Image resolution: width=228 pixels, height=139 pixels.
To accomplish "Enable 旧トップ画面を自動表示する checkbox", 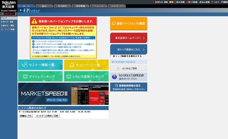I will pos(111,56).
